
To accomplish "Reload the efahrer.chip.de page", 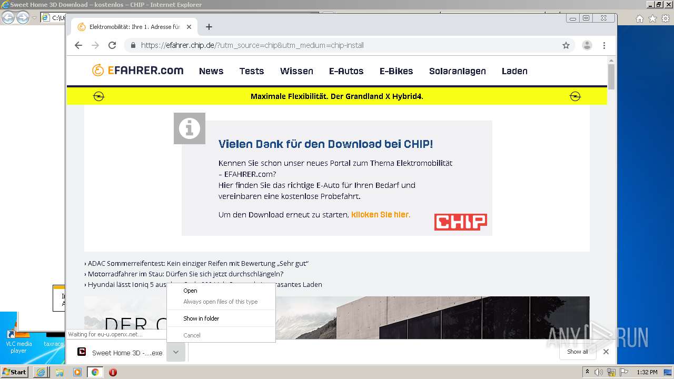I will tap(112, 45).
